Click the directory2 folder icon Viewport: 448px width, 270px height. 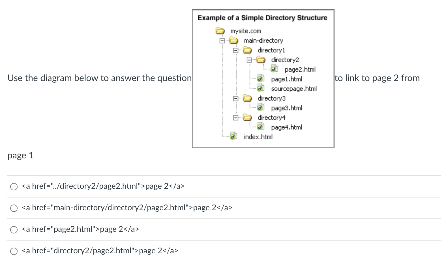pos(261,60)
